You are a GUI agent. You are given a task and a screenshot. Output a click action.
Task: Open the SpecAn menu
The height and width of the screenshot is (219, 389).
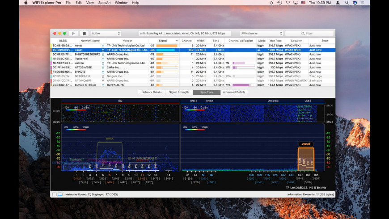[x=104, y=3]
